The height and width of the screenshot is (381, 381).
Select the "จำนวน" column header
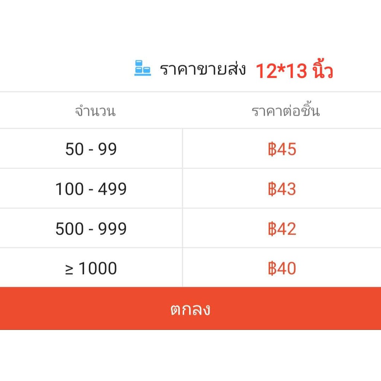point(95,111)
